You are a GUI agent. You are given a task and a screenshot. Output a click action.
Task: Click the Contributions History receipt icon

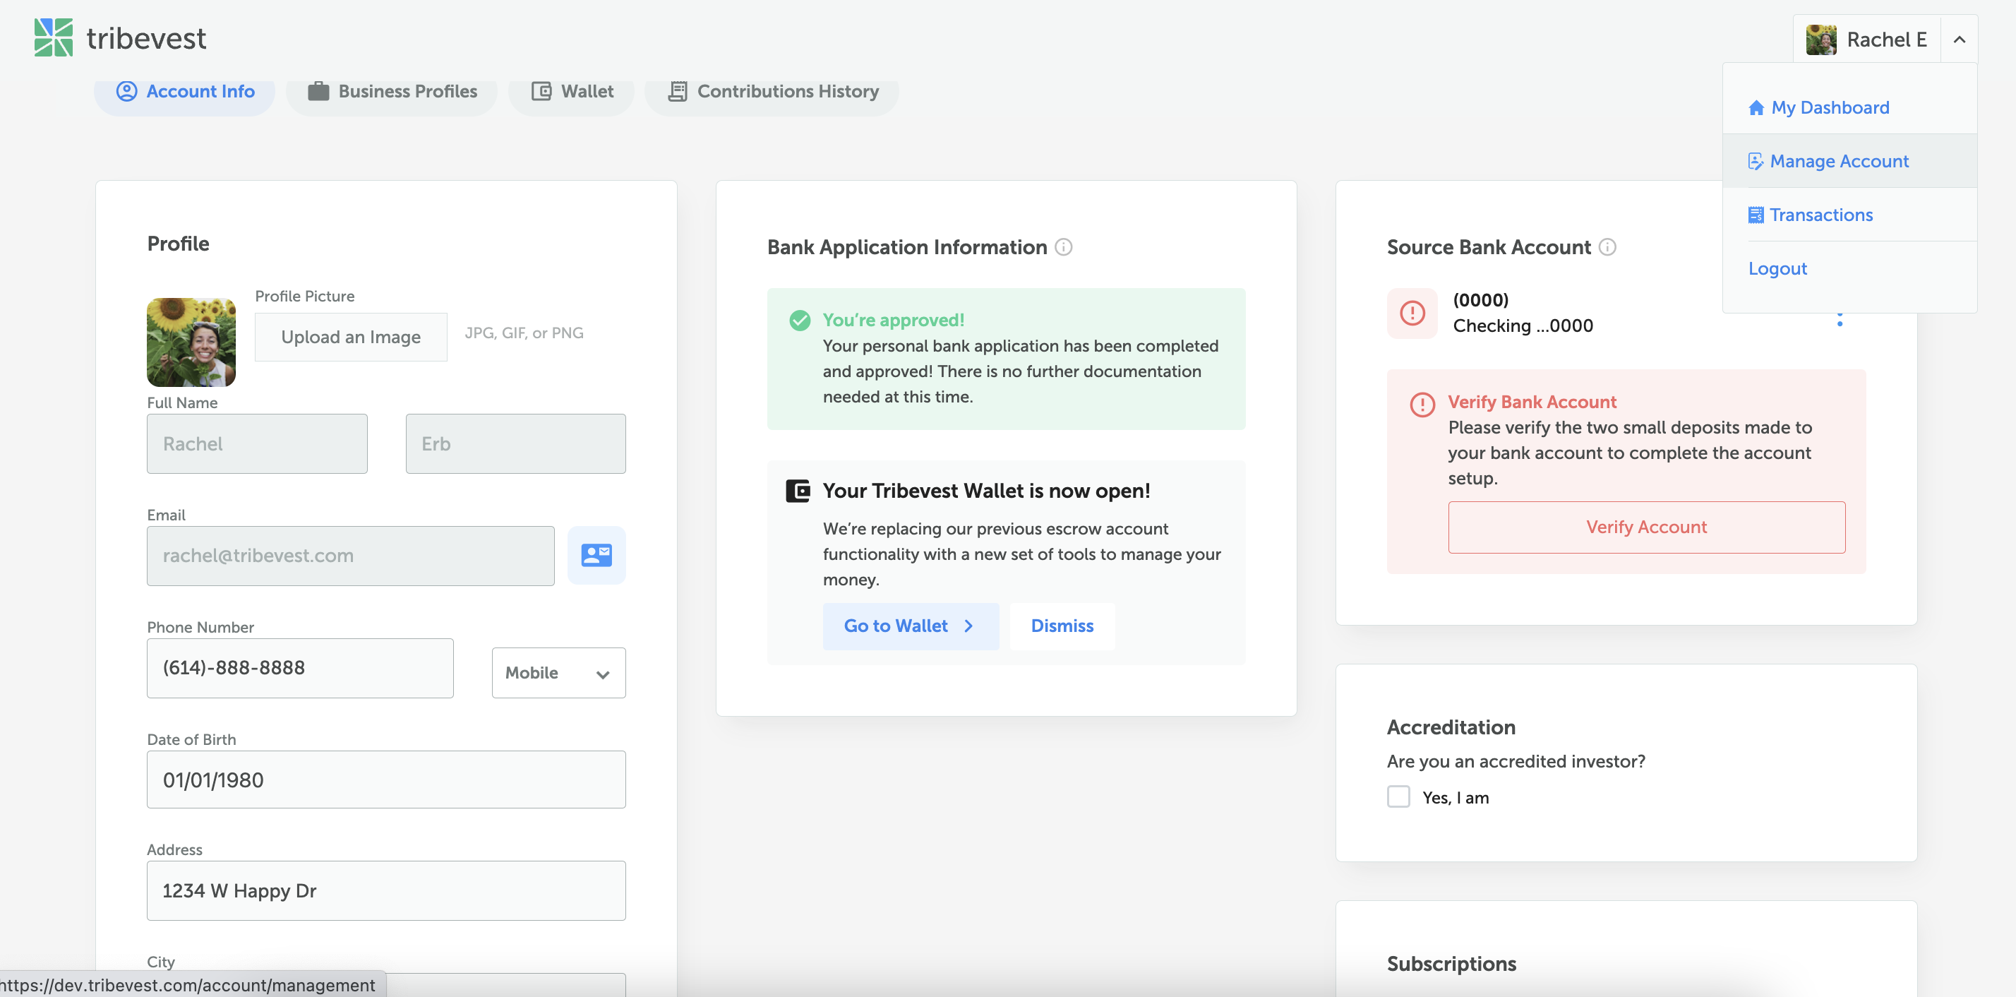click(x=678, y=92)
